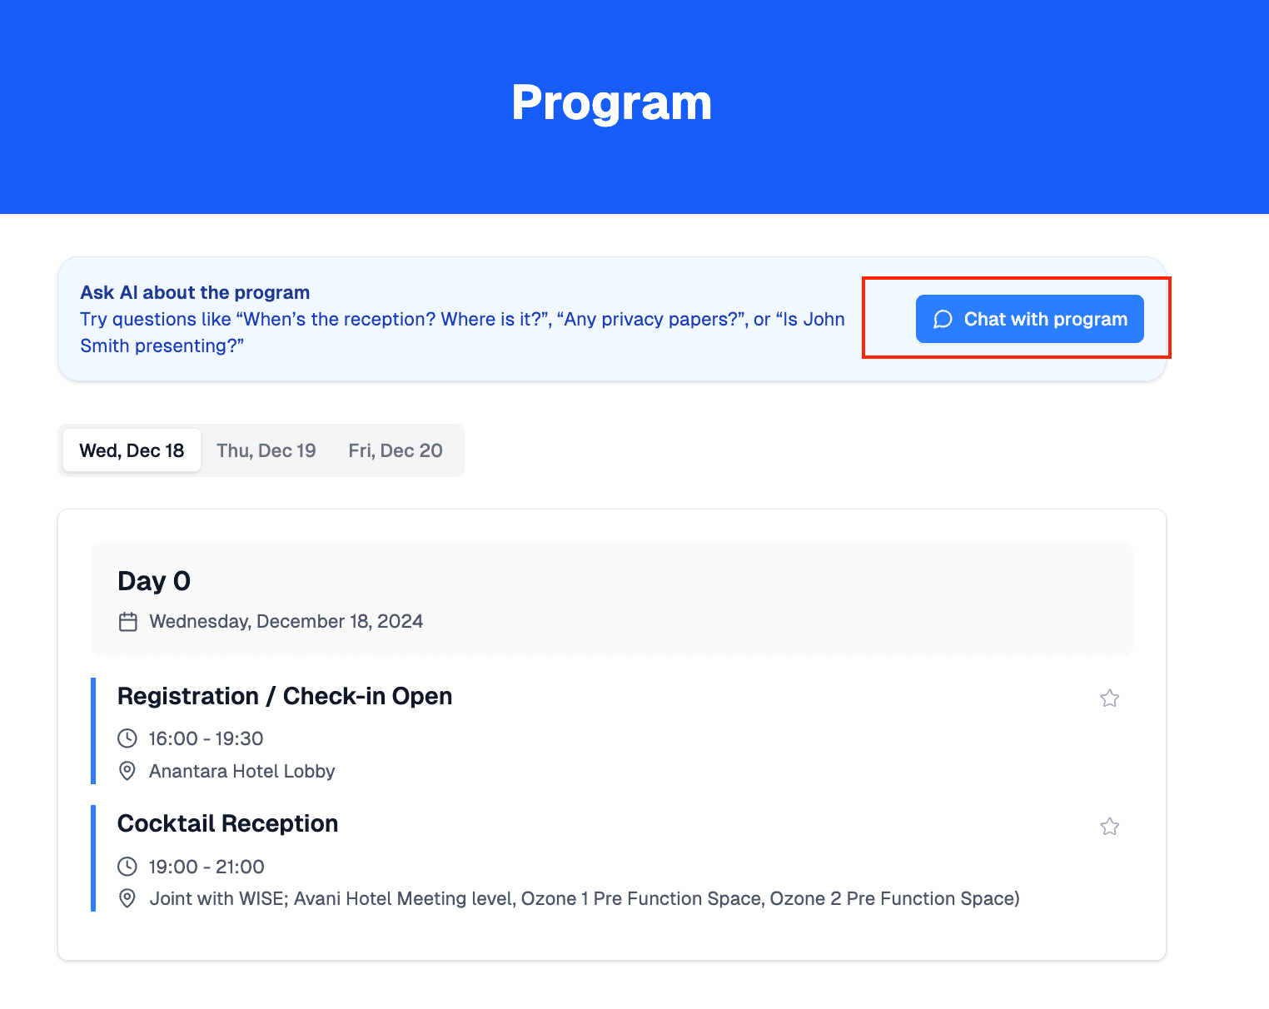1269x1009 pixels.
Task: Click the clock icon for Registration / Check-in Open
Action: point(127,738)
